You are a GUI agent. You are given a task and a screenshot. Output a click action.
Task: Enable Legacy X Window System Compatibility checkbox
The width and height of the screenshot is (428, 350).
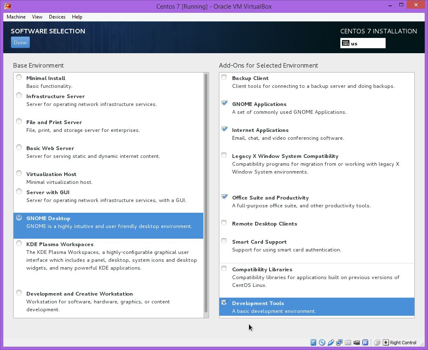tap(224, 155)
